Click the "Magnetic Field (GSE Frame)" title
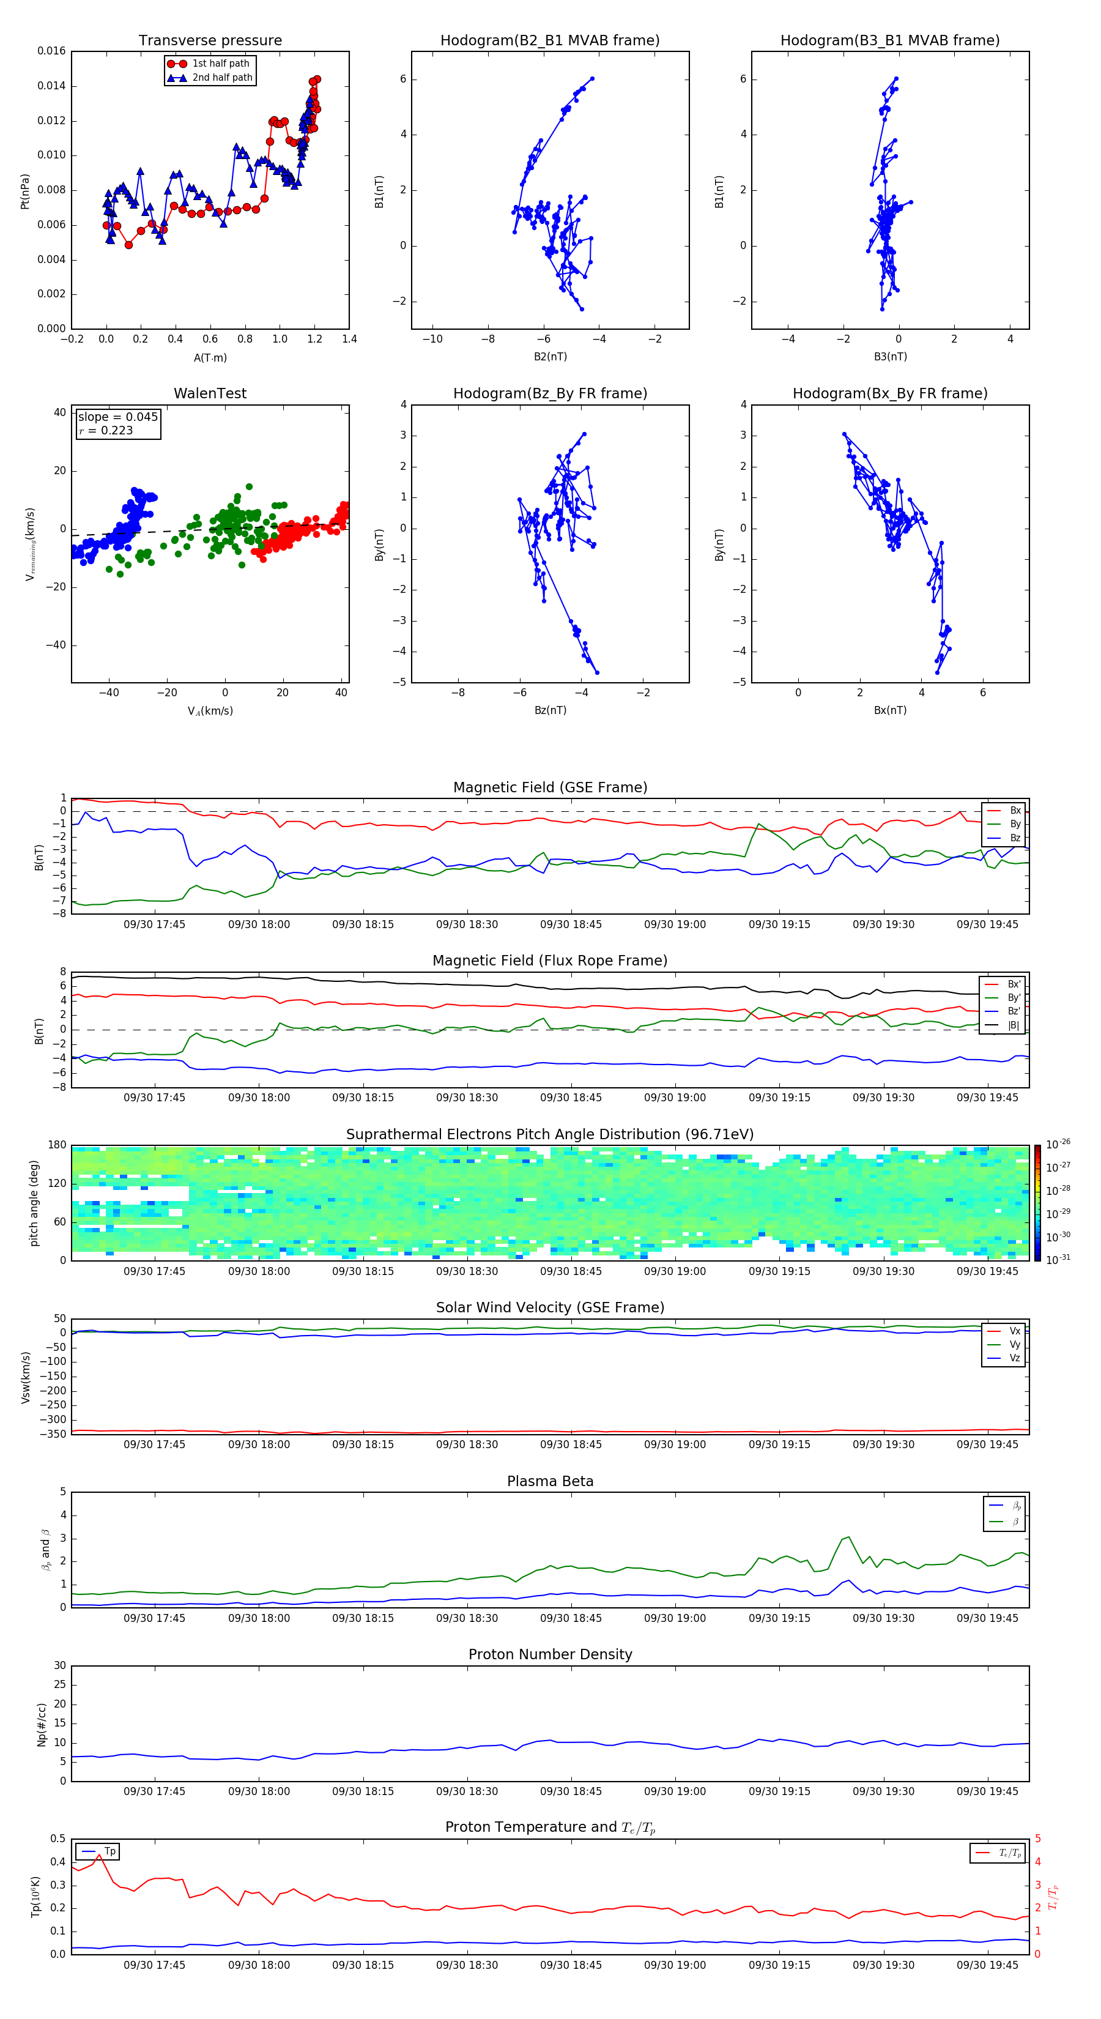The height and width of the screenshot is (2019, 1101). click(550, 787)
